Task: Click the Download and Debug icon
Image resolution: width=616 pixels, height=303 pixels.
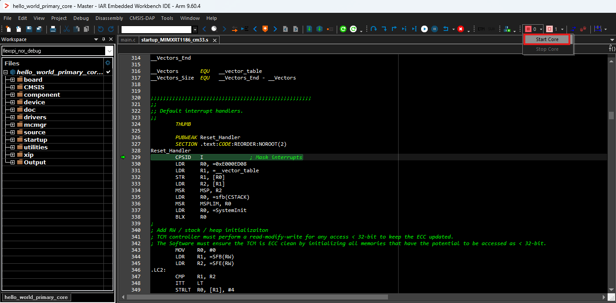Action: pos(309,29)
